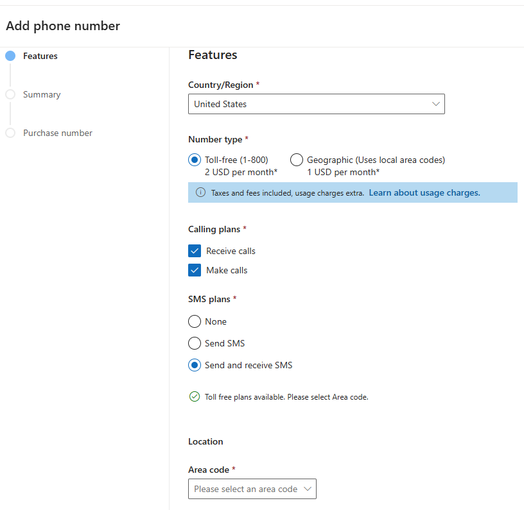Click the Summary step circle indicator
This screenshot has width=524, height=510.
pos(10,94)
